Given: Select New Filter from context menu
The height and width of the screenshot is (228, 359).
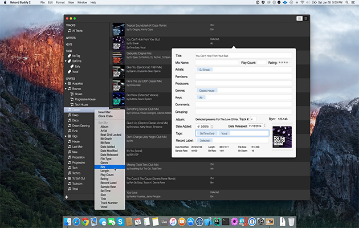Looking at the screenshot, I should click(x=104, y=112).
